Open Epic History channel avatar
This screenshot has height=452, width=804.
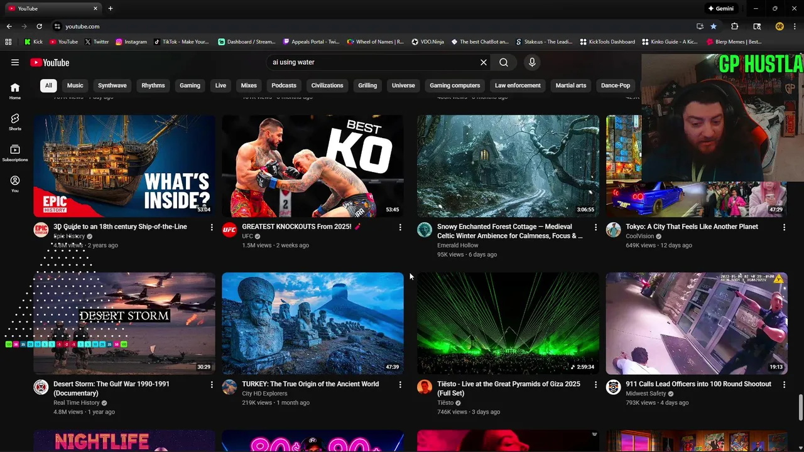pyautogui.click(x=41, y=230)
